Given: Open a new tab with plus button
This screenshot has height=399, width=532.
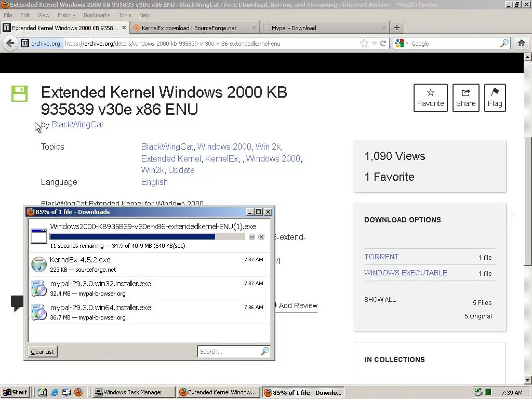Looking at the screenshot, I should (x=396, y=28).
